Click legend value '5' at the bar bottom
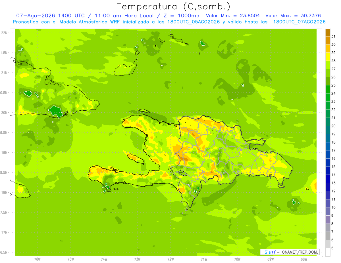This screenshot has height=263, width=341. 332,248
